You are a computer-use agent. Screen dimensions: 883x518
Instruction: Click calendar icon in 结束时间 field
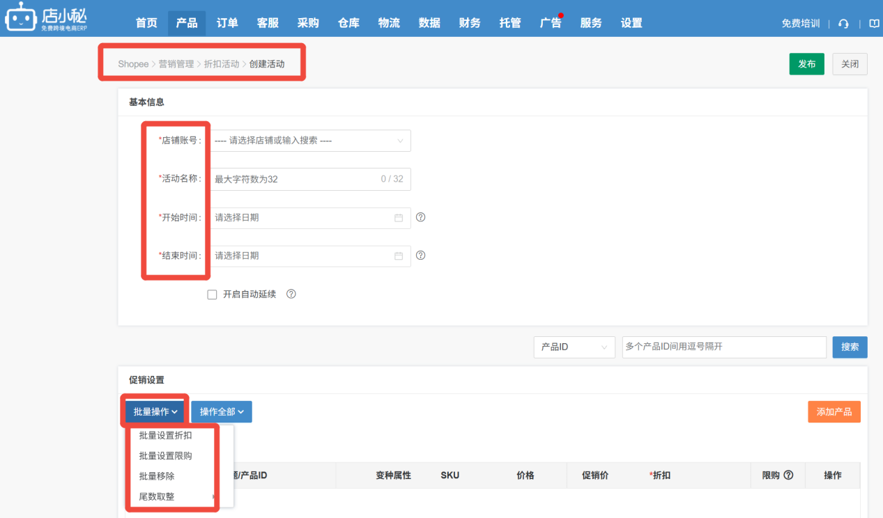(x=399, y=256)
